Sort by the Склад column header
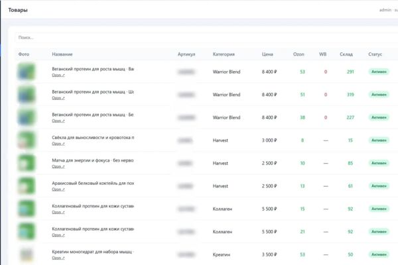 (346, 54)
